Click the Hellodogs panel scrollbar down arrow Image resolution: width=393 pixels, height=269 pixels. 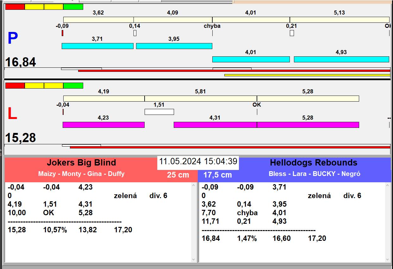[x=388, y=260]
